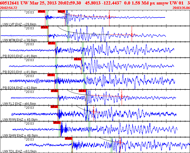Click the S pick flag on FL2 trace
The height and width of the screenshot is (153, 190).
pyautogui.click(x=82, y=91)
